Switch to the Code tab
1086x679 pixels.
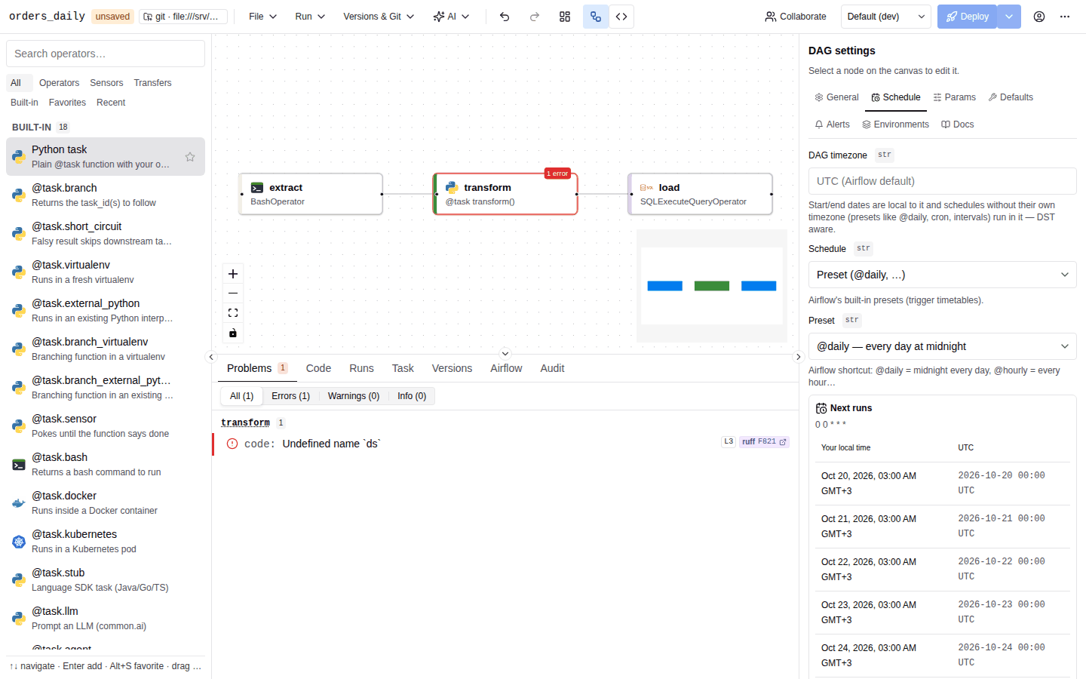click(318, 368)
